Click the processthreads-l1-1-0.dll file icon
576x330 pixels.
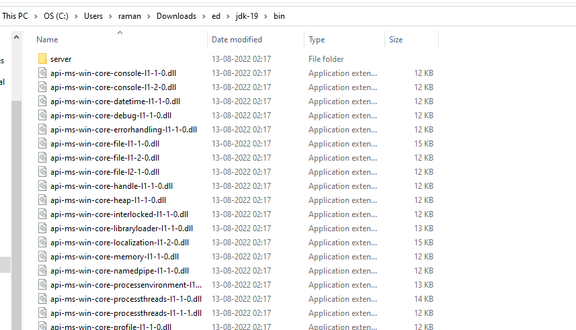pyautogui.click(x=42, y=299)
